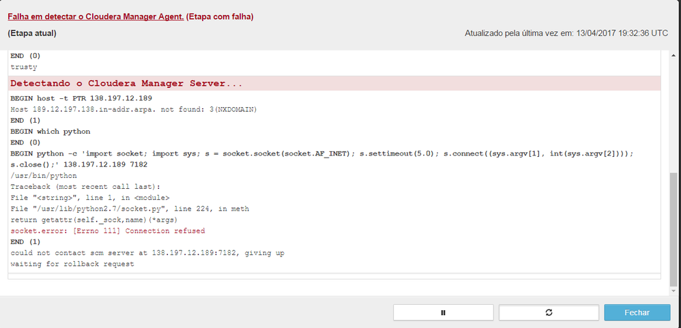The height and width of the screenshot is (328, 681).
Task: Click the pause icon button
Action: pyautogui.click(x=444, y=312)
